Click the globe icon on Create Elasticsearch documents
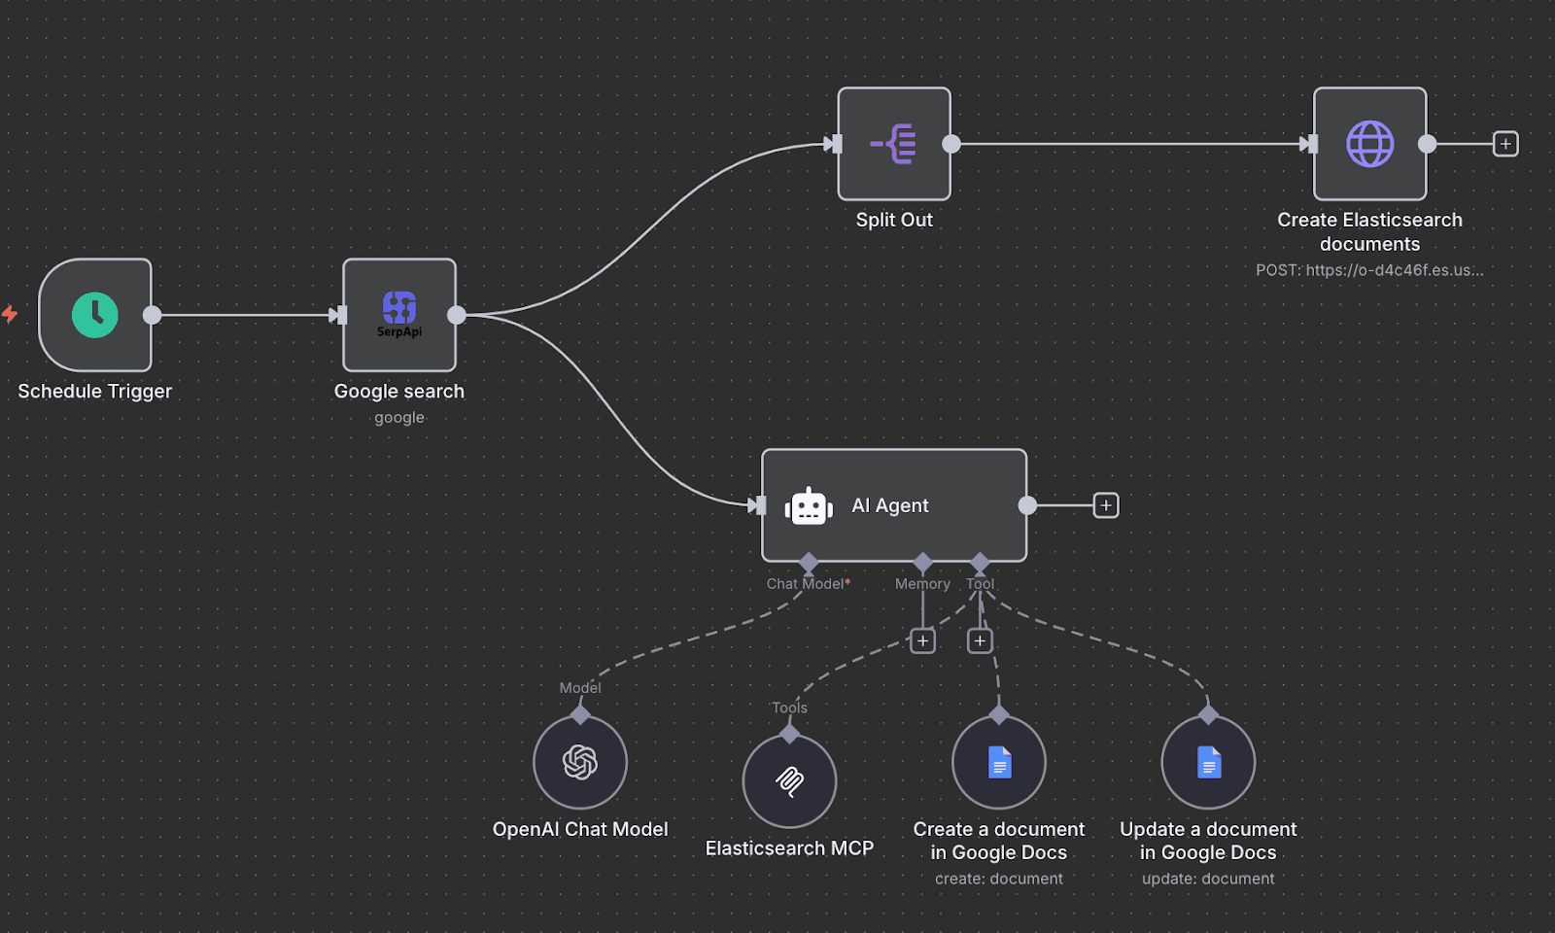The image size is (1555, 933). click(x=1368, y=143)
